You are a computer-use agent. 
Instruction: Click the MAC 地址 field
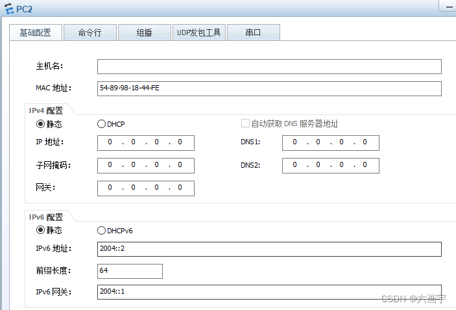[269, 88]
